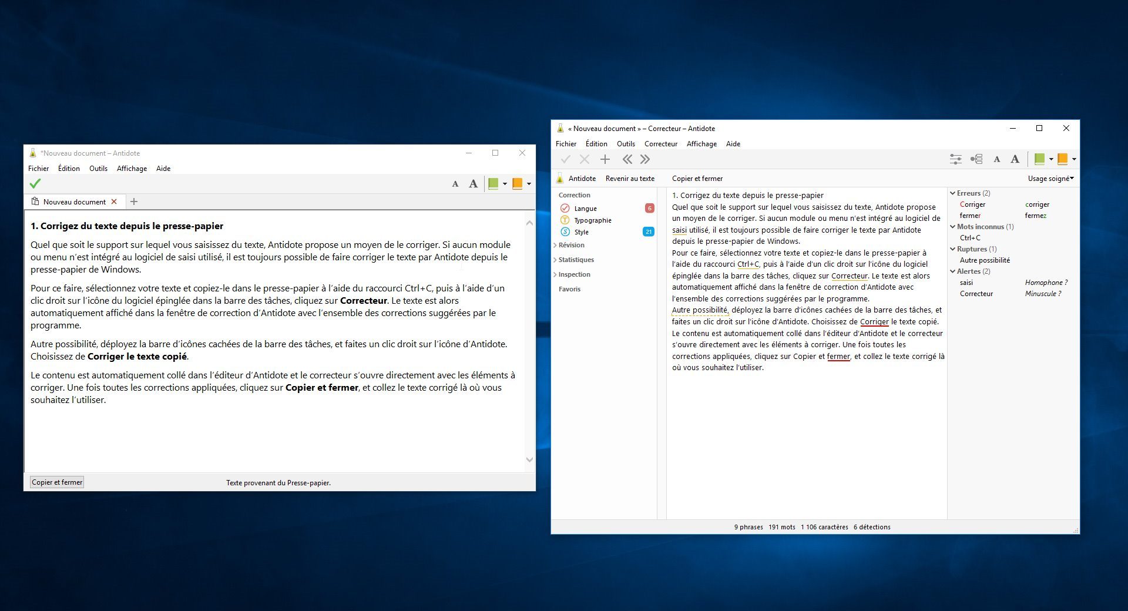
Task: Open the settings sliders icon in Correcteur
Action: click(x=956, y=159)
